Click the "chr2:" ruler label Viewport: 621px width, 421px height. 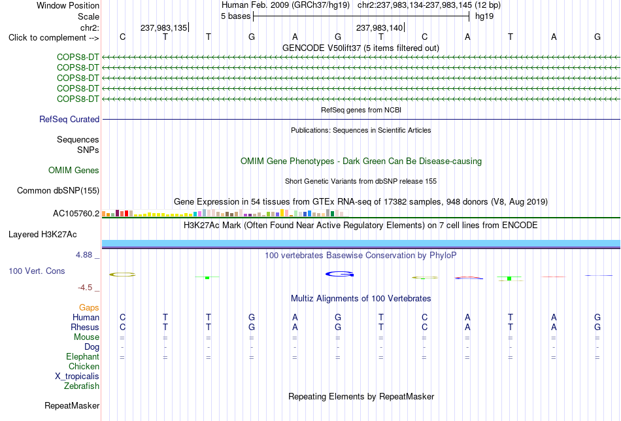[x=90, y=27]
